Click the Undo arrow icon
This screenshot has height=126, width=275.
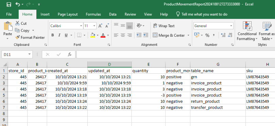[18, 4]
